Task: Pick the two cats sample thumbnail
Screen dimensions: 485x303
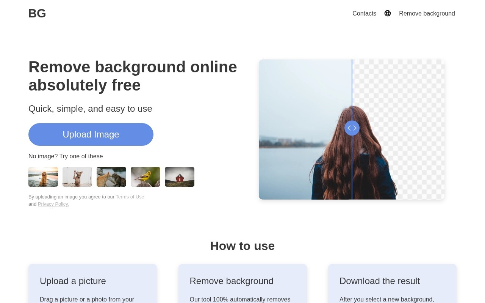Action: pyautogui.click(x=111, y=177)
